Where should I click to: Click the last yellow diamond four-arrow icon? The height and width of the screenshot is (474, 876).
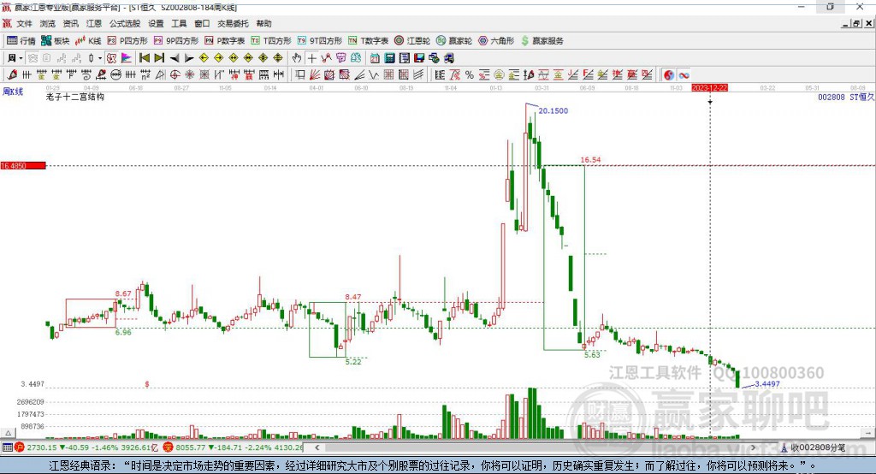coord(278,58)
